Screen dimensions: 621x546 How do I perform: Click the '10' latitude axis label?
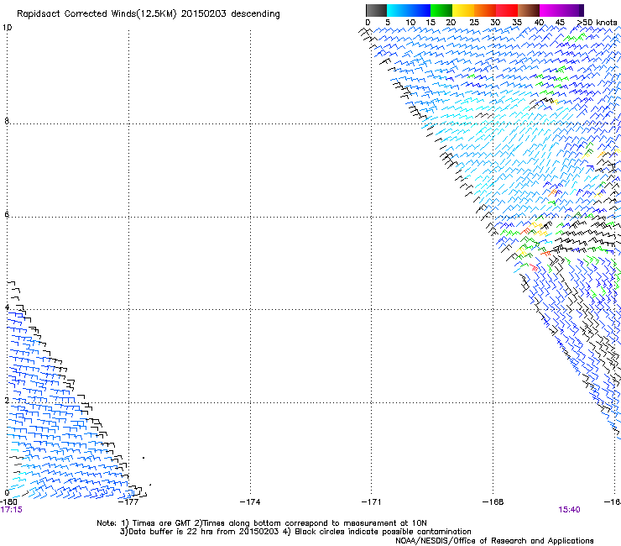[x=8, y=28]
